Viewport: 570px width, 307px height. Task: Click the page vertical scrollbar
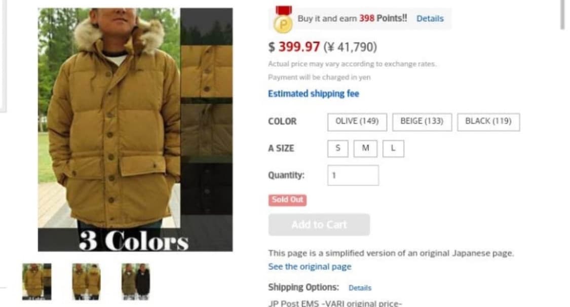563,15
